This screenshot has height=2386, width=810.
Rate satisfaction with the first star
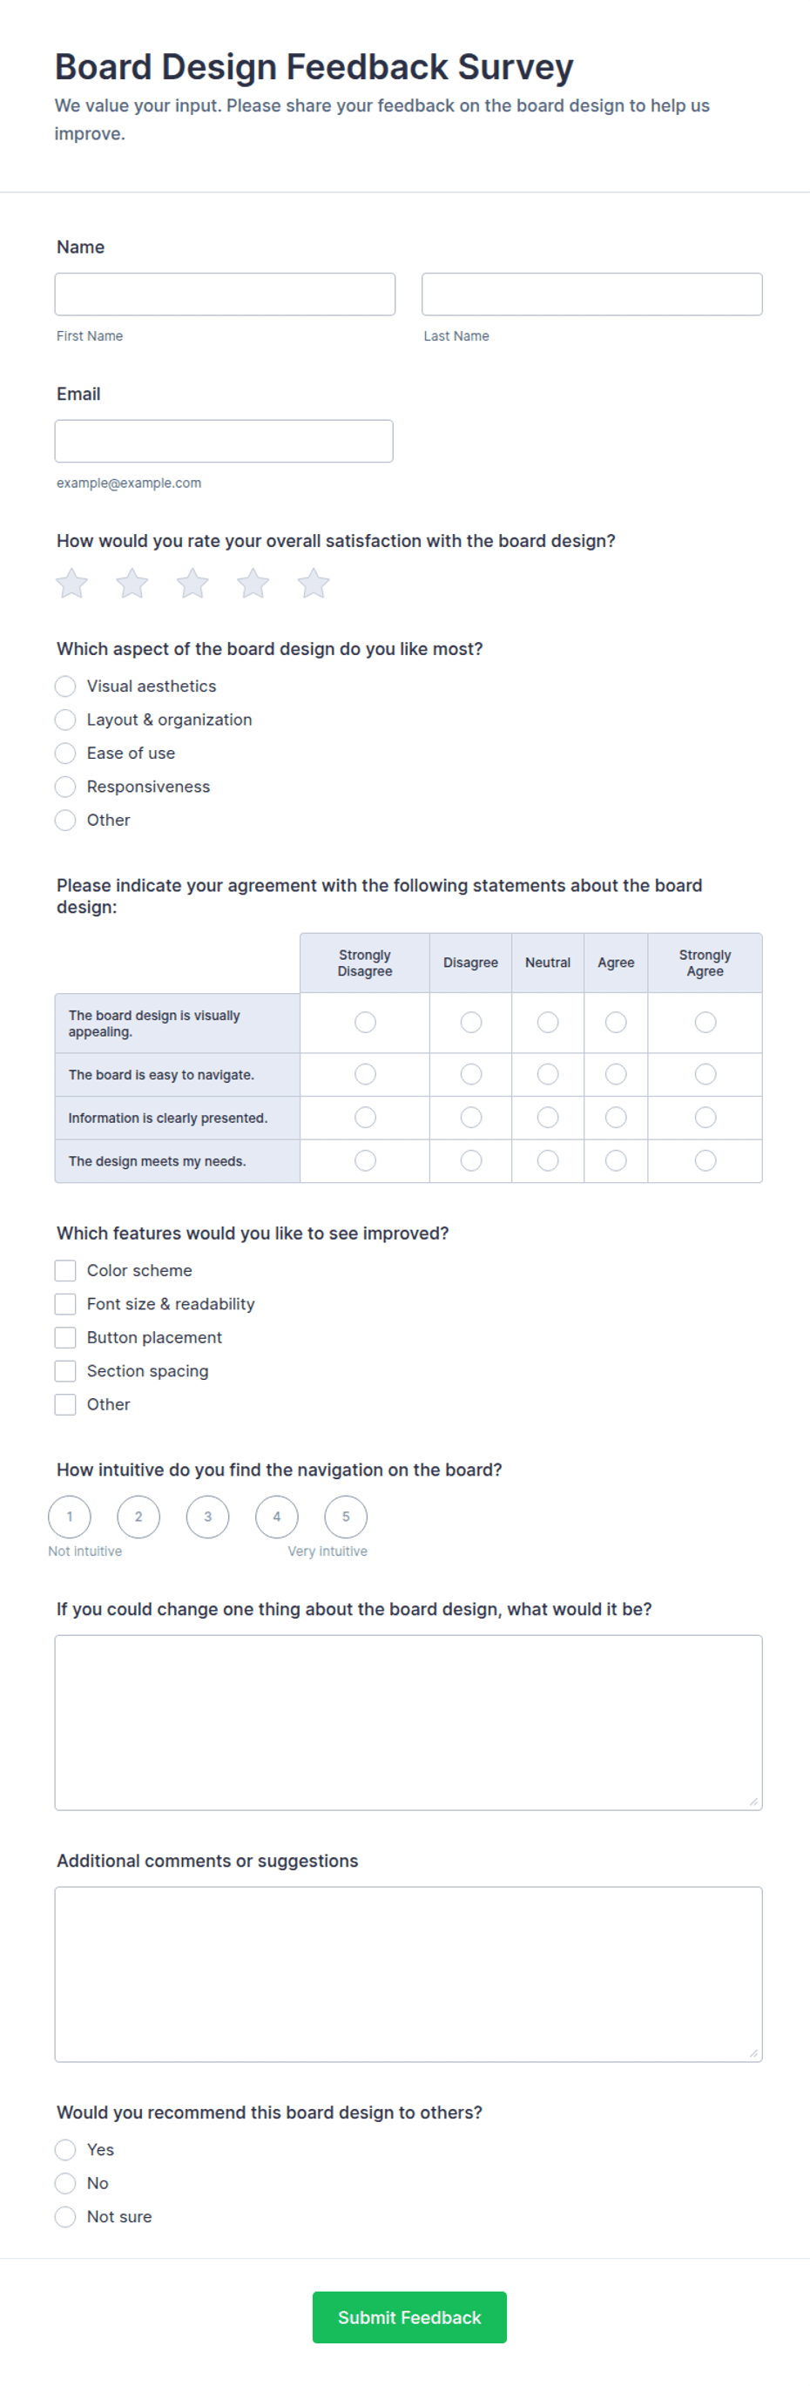click(71, 584)
